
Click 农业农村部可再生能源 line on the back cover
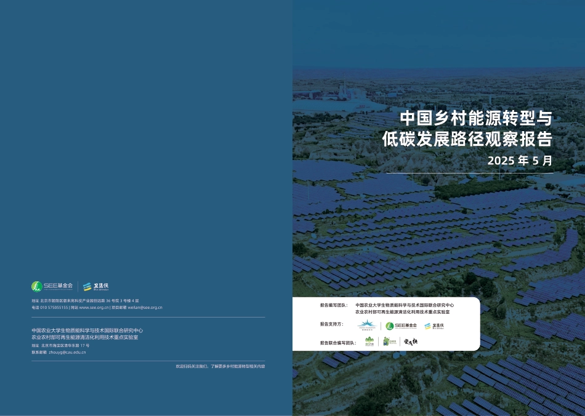[x=85, y=337]
